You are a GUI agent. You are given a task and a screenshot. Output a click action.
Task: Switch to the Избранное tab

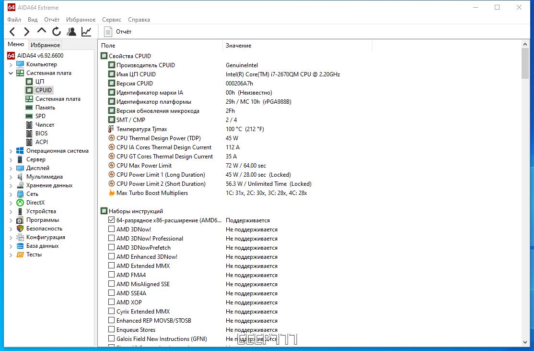coord(45,45)
